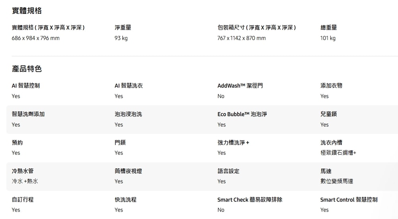Select the 極致鑽石鋼槽+ value text
This screenshot has width=398, height=219.
coord(338,153)
